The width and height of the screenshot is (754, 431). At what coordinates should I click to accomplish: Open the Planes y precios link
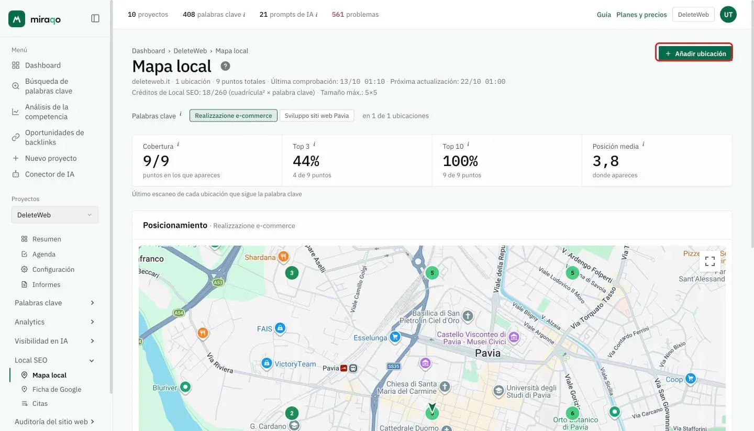click(641, 15)
